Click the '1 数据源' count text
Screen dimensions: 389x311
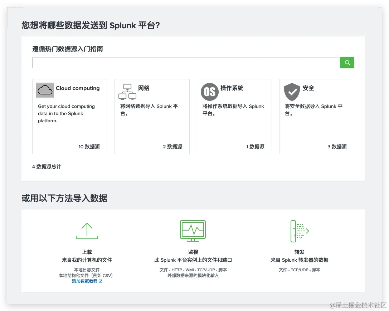(x=255, y=147)
